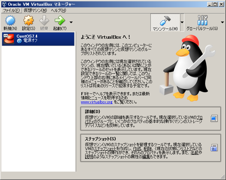
Task: Open the 仮想マシン(M) menu
Action: pos(35,10)
